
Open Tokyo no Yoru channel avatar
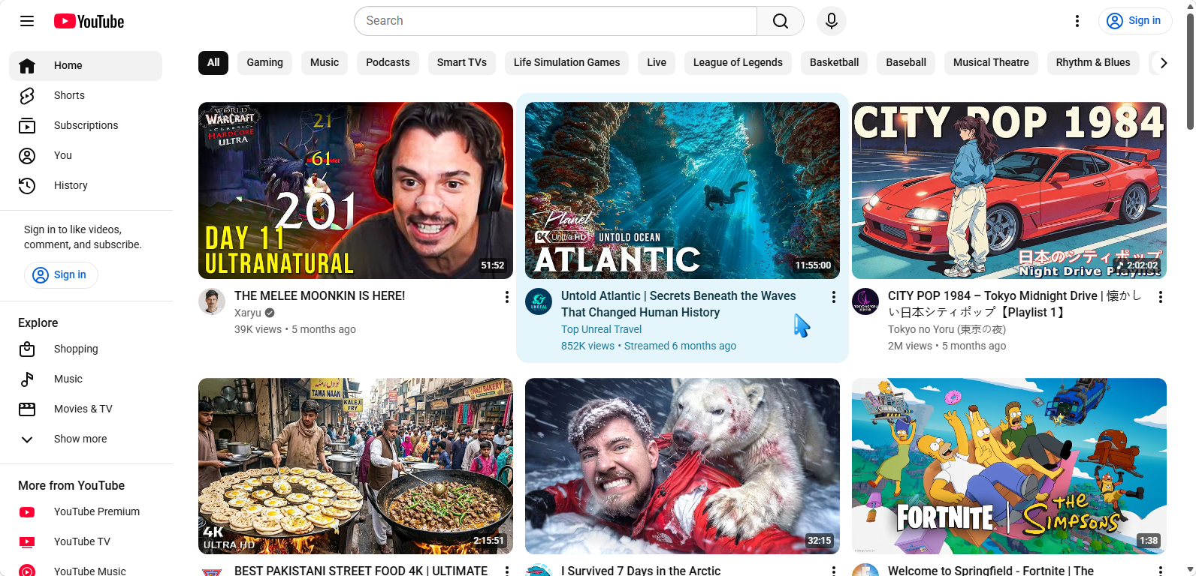(x=865, y=301)
